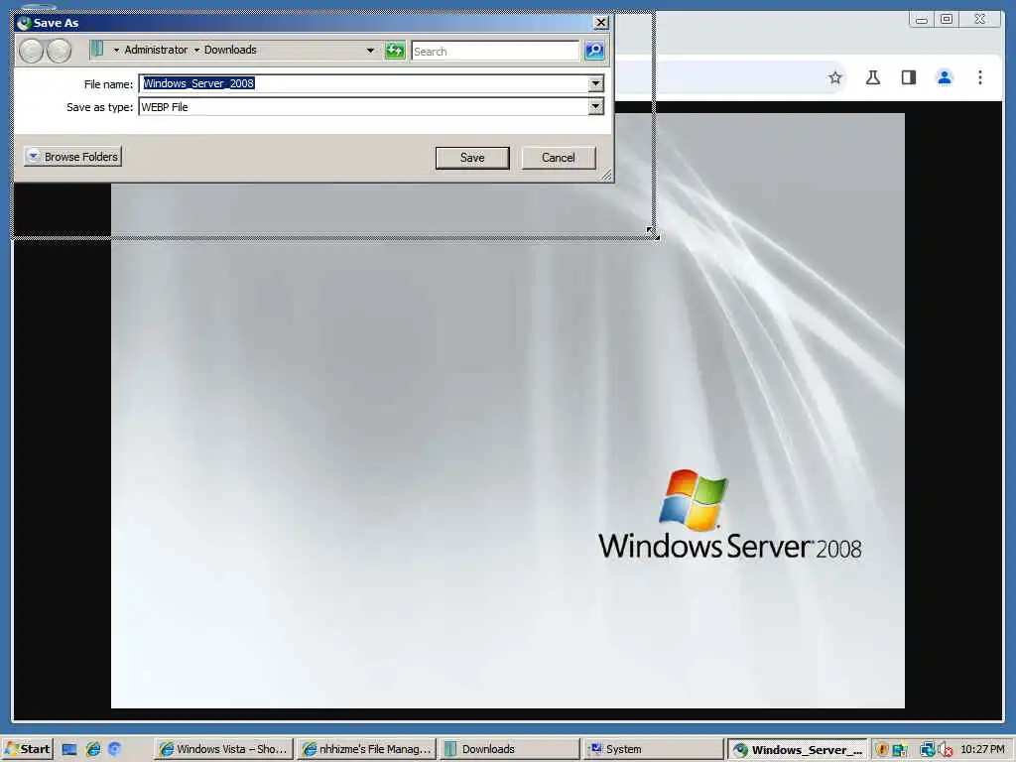Switch to Windows Vista taskbar window

point(223,749)
